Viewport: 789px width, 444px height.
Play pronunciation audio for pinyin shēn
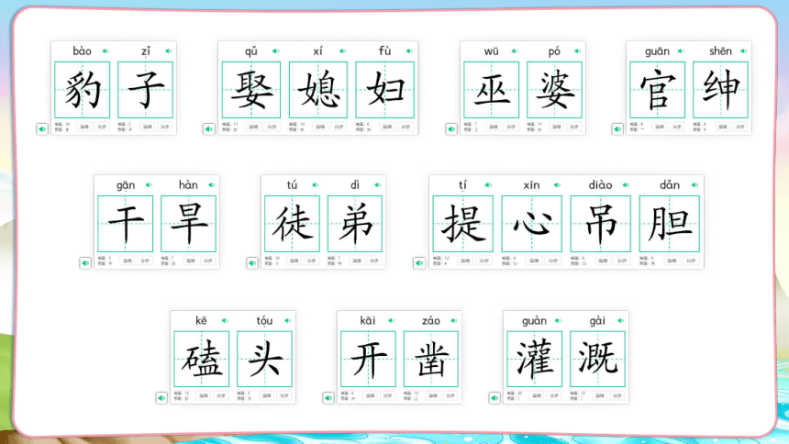coord(744,50)
